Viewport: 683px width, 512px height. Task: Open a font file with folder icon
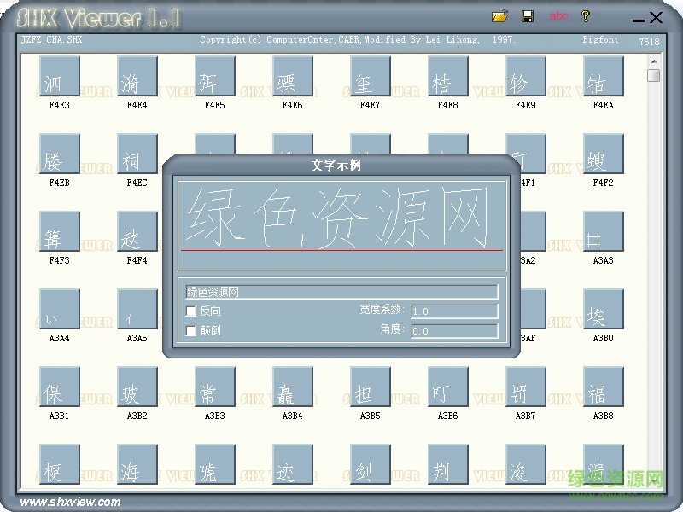[x=500, y=16]
